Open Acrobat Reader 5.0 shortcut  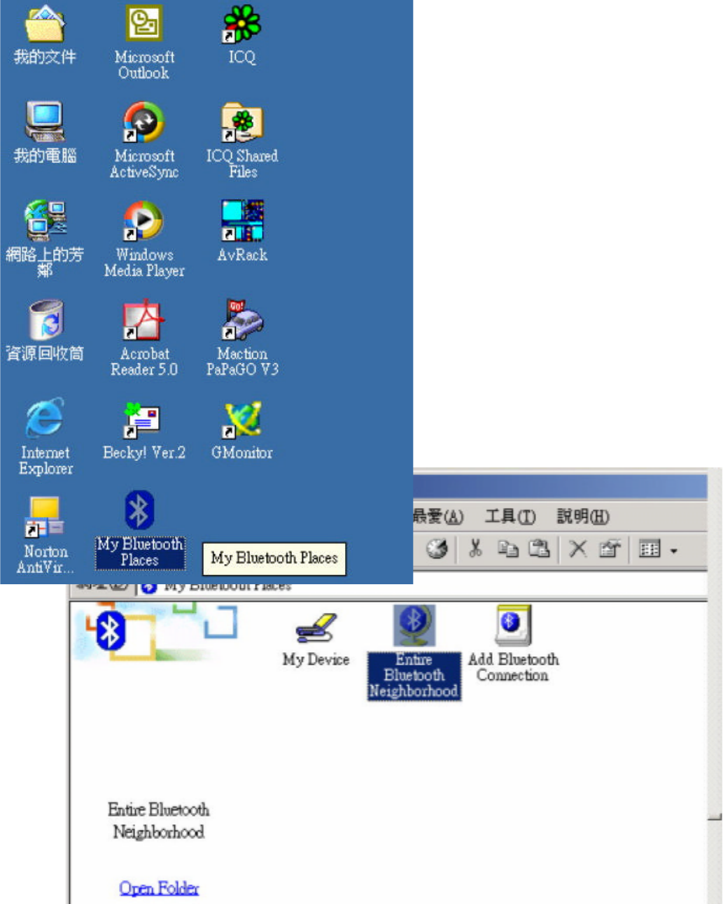point(144,338)
